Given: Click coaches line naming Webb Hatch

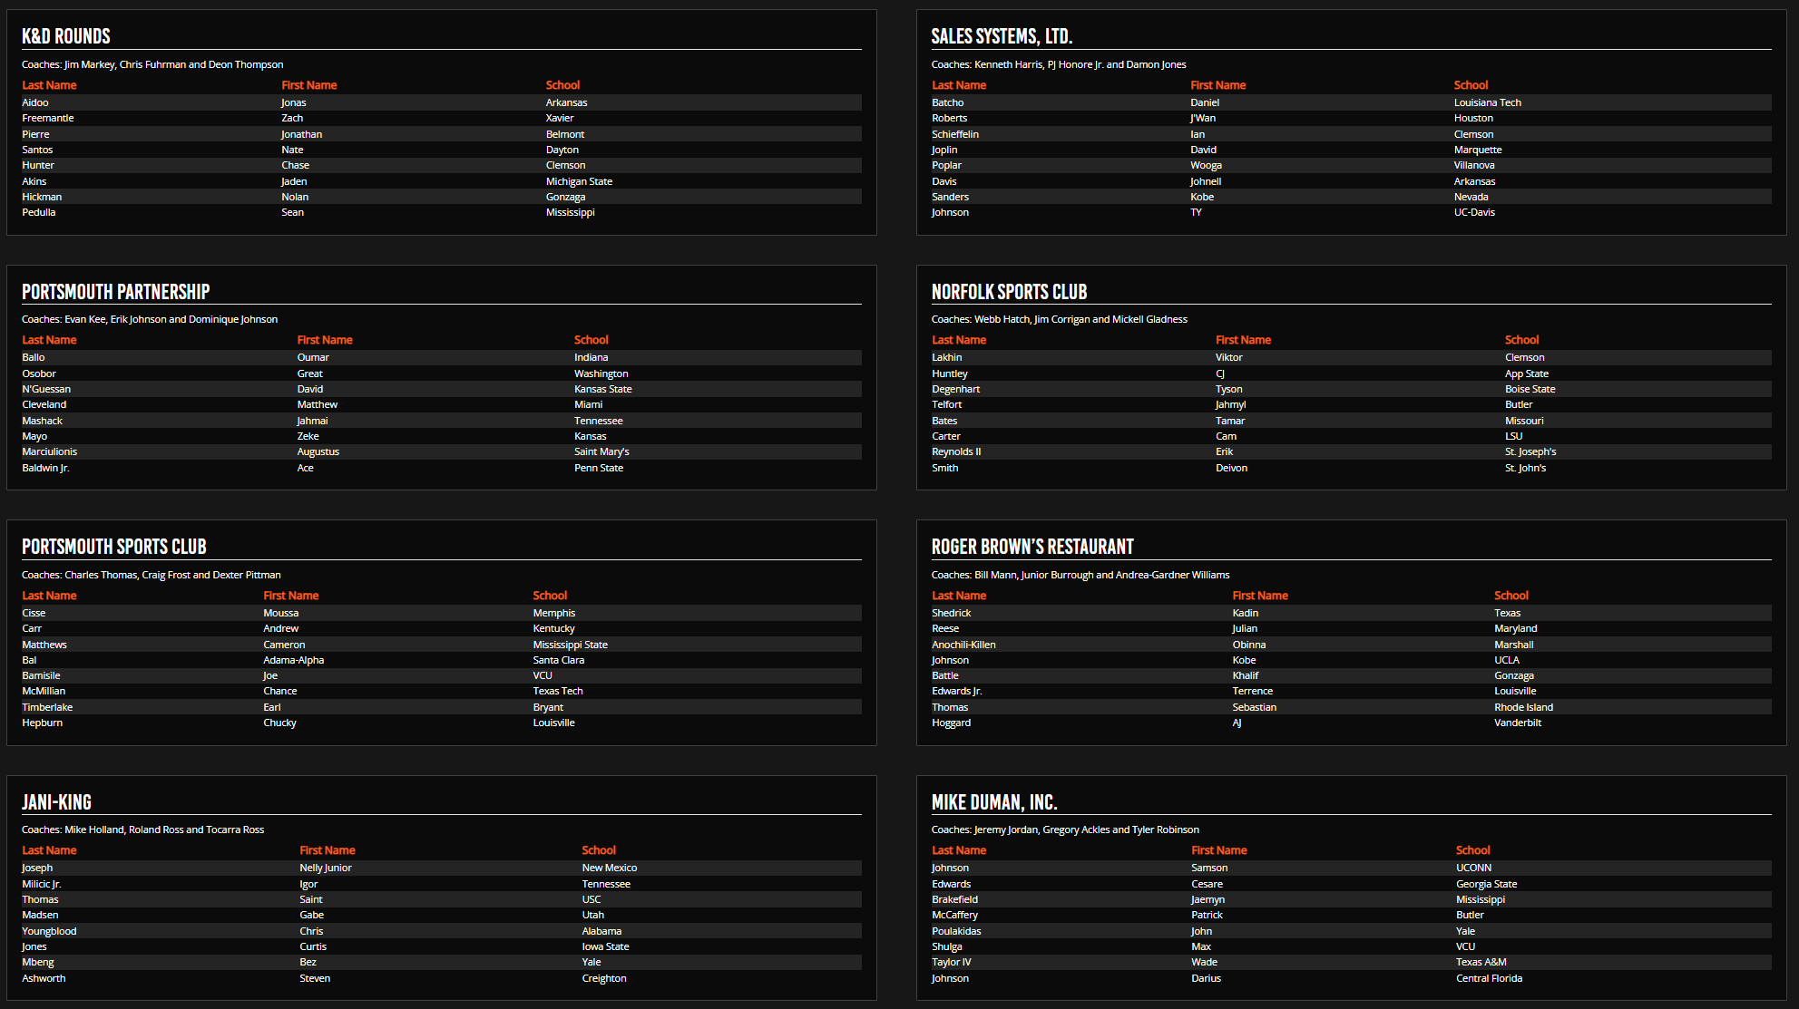Looking at the screenshot, I should pos(1060,319).
